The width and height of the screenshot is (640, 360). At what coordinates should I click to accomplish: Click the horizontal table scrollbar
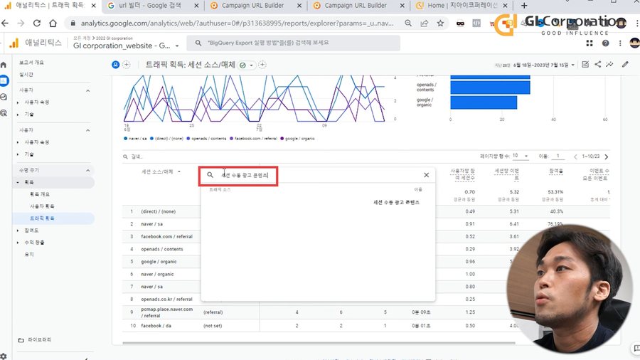(319, 343)
